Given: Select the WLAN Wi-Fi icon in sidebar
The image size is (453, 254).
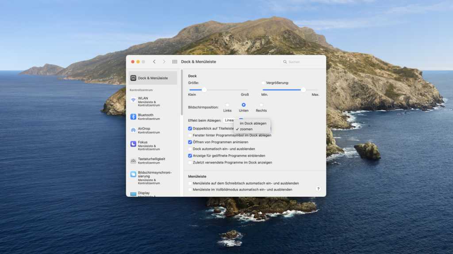Looking at the screenshot, I should [x=133, y=100].
